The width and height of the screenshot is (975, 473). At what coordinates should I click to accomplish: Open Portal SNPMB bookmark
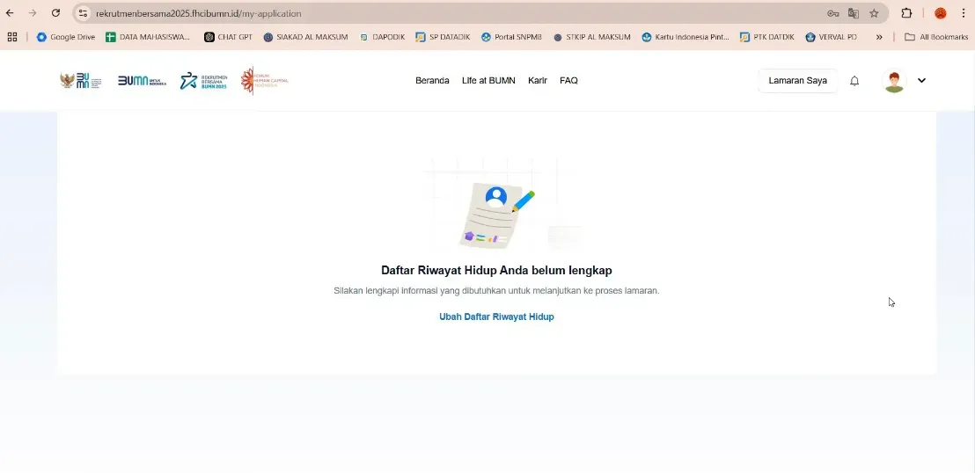[x=511, y=37]
